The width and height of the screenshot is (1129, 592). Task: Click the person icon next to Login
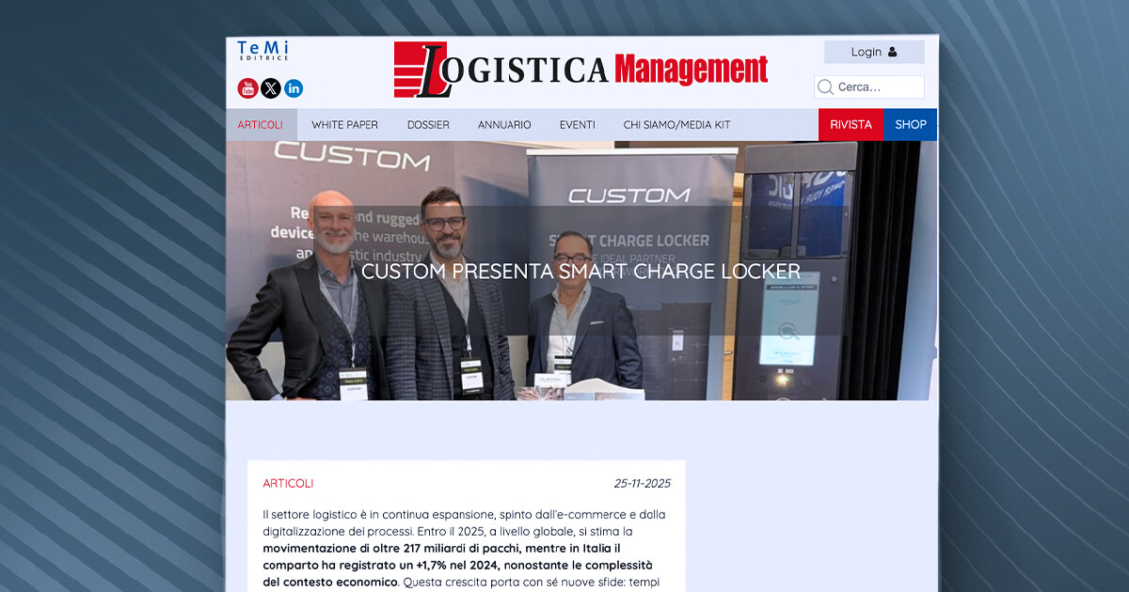(x=890, y=52)
